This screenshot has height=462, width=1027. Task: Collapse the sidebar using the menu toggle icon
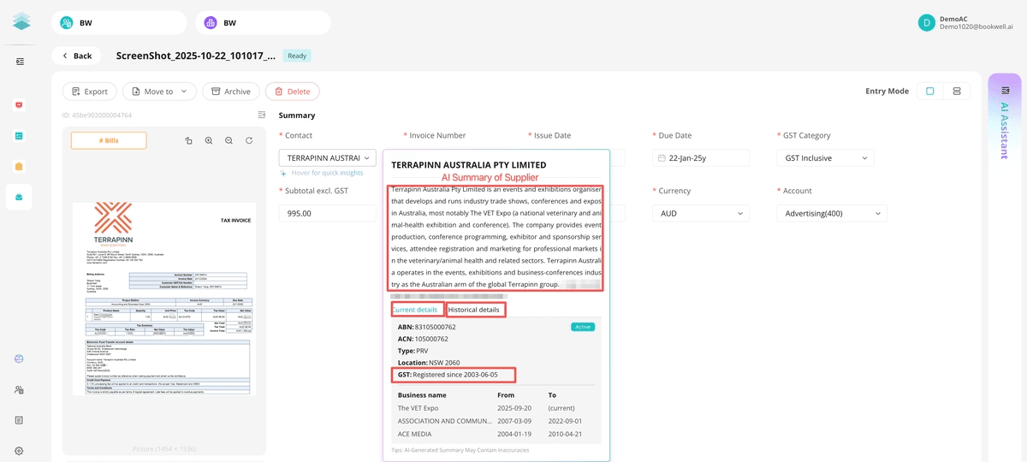coord(20,62)
